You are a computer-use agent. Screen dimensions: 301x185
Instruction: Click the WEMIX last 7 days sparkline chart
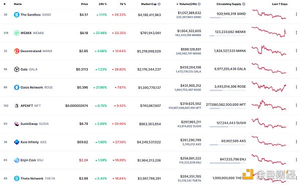coord(269,32)
